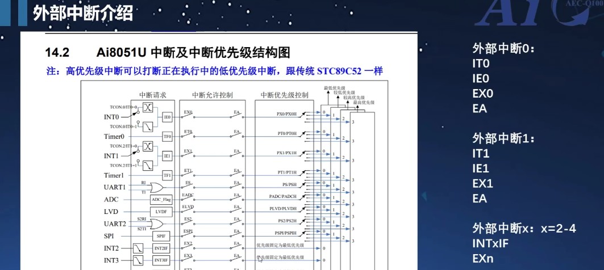Click the ES2 enable switch label
604x270 pixels.
188,219
